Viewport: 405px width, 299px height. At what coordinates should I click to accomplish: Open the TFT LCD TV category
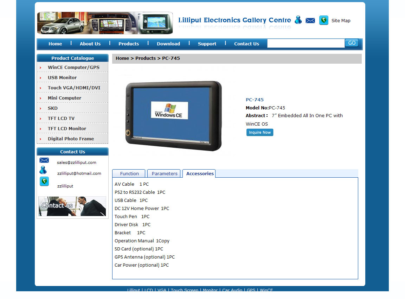coord(61,118)
